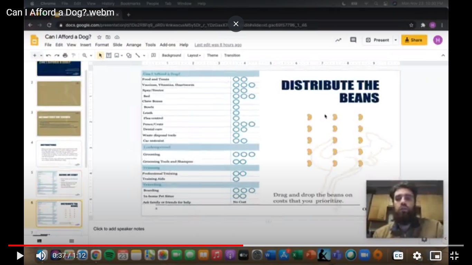Expand the zoom level dropdown arrow

(91, 55)
